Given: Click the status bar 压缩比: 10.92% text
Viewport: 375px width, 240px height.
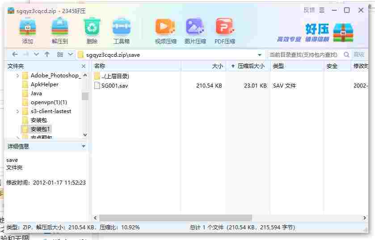Looking at the screenshot, I should click(120, 227).
